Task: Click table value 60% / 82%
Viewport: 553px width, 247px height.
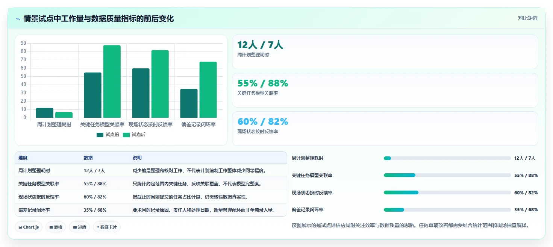Action: coord(95,197)
